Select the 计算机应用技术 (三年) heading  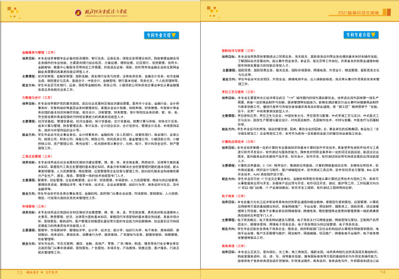point(236,140)
